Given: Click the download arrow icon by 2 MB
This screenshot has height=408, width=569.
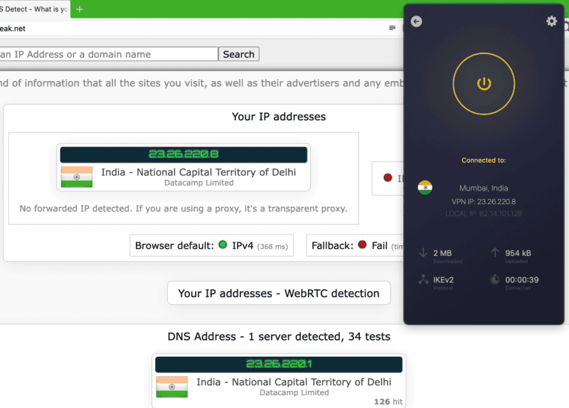Looking at the screenshot, I should [423, 253].
